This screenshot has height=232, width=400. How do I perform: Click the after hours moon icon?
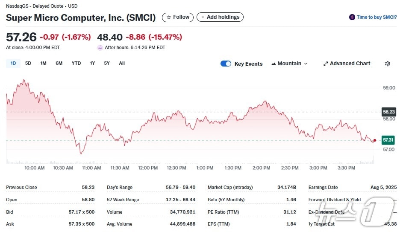point(100,47)
